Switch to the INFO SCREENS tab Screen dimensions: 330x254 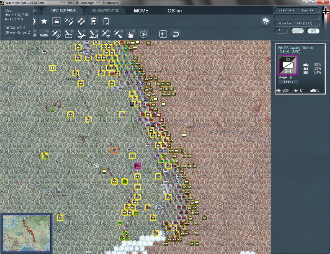point(63,11)
